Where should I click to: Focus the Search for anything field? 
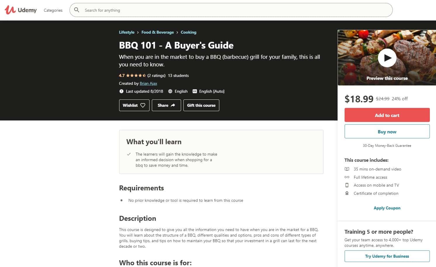point(231,10)
